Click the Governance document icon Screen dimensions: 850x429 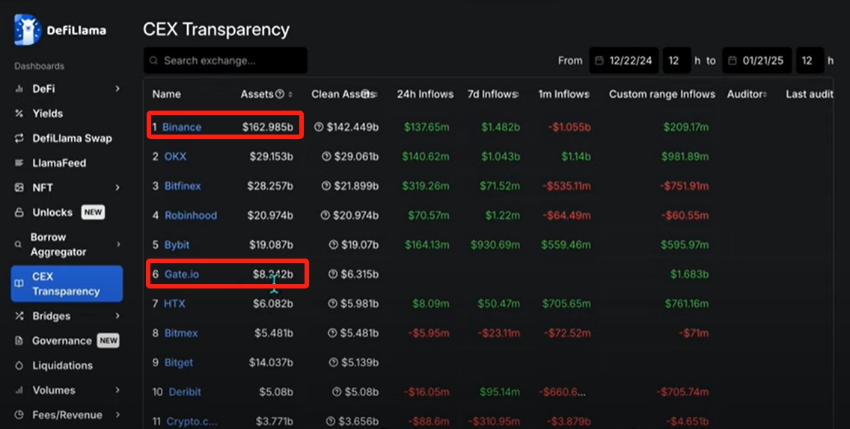[19, 341]
